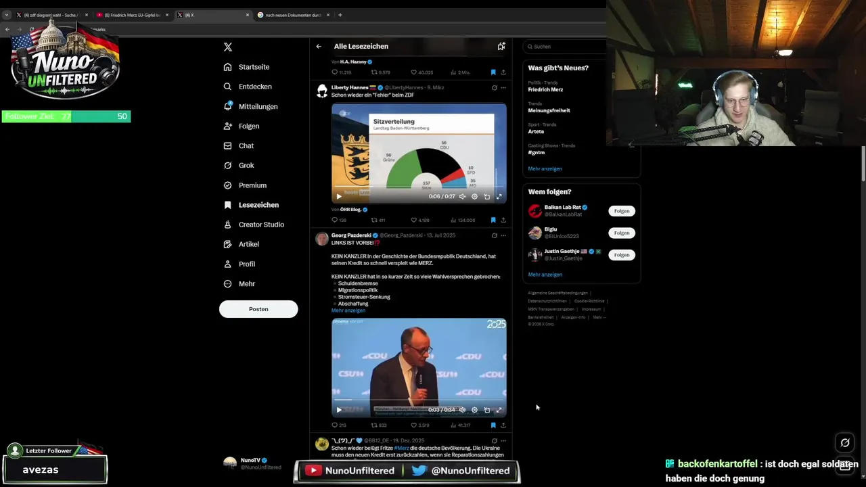Click the Posten button
The width and height of the screenshot is (866, 487).
click(x=258, y=309)
